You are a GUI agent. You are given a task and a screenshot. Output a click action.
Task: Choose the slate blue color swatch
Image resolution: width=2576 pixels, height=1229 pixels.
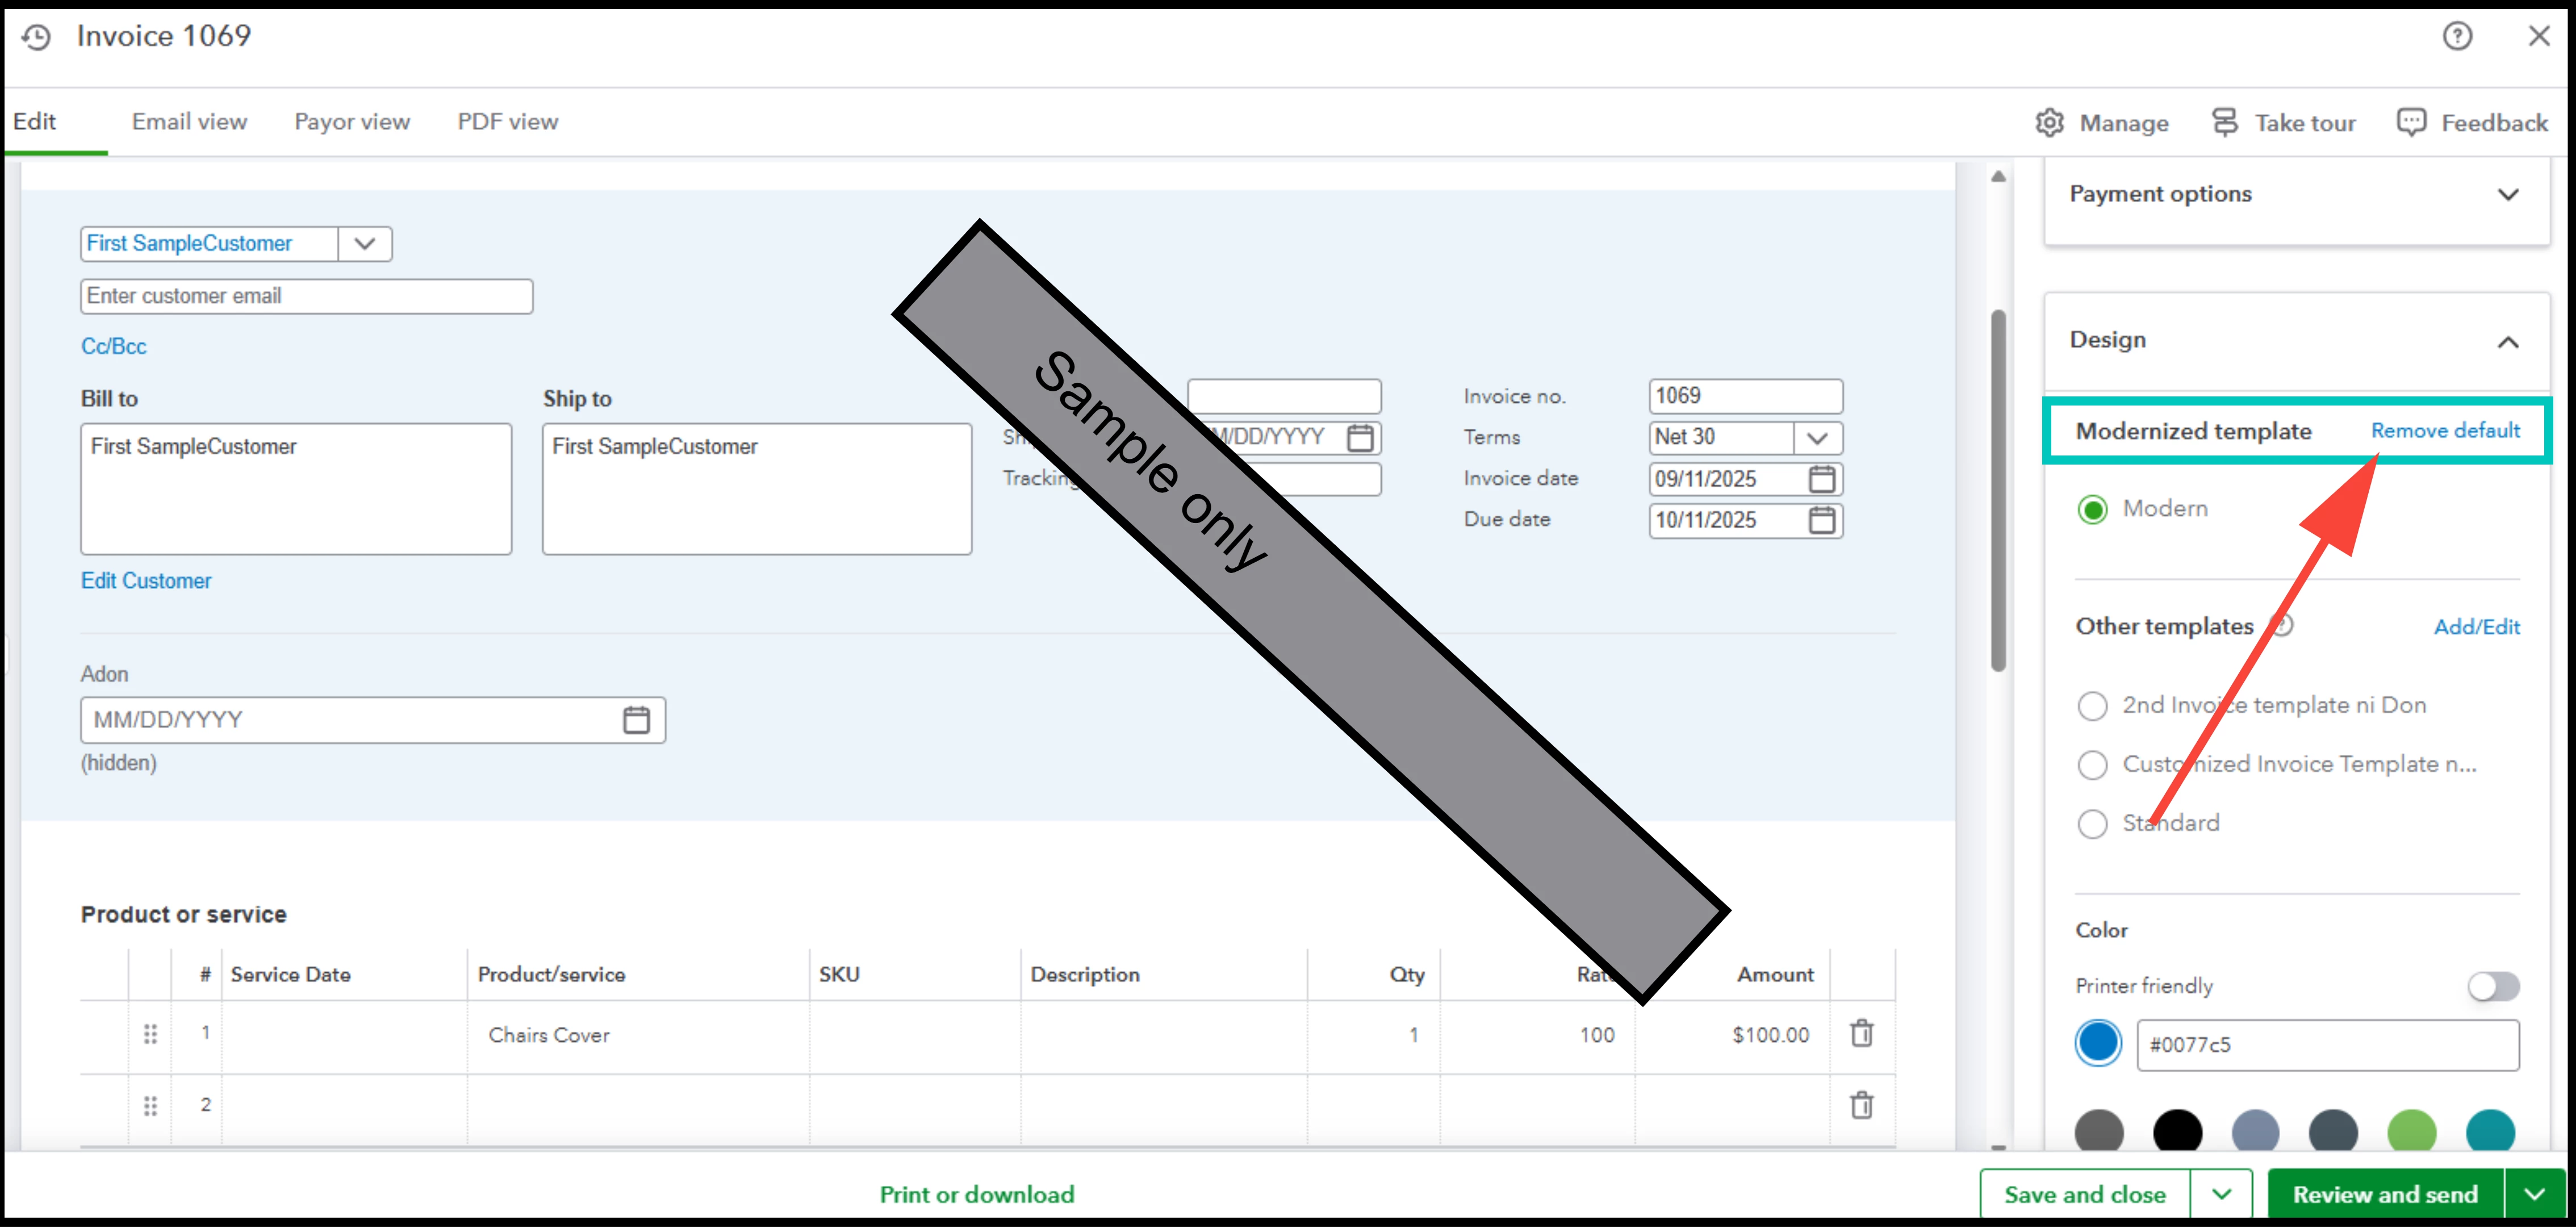coord(2255,1131)
